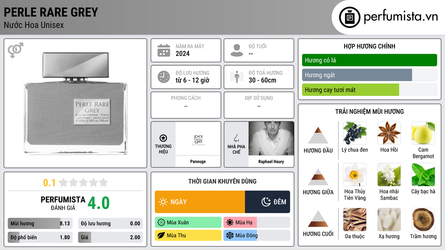Click the clock icon beside Độ lưu hương

click(164, 77)
